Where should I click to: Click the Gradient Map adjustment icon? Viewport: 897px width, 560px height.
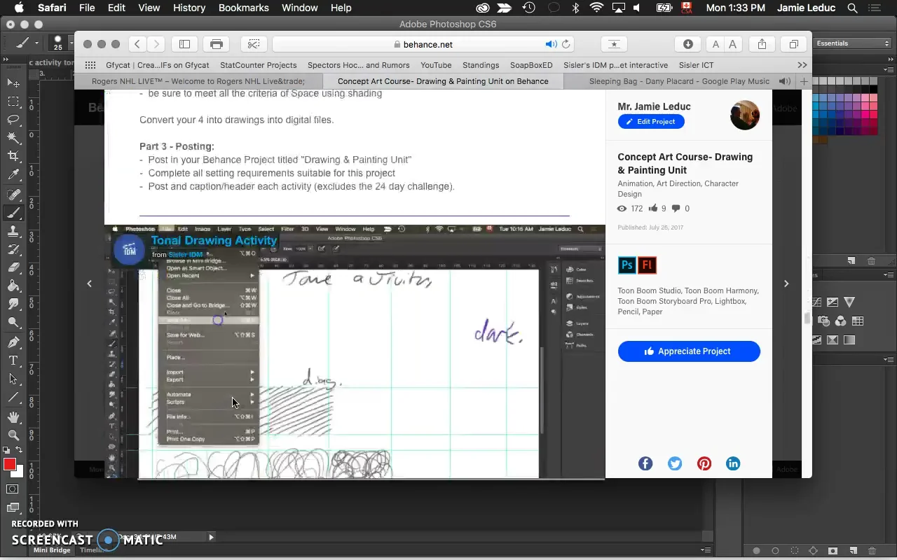(850, 340)
